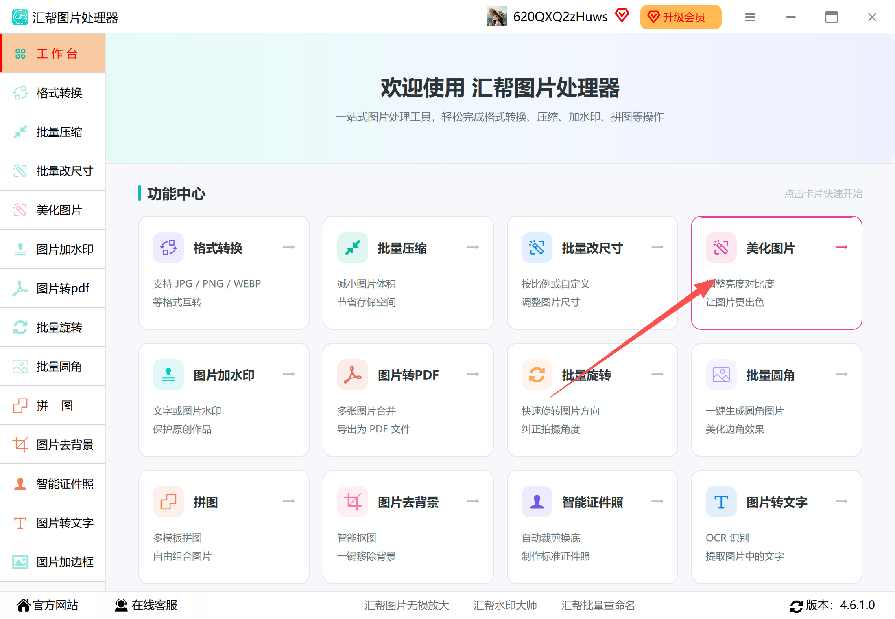Click the 拼图 card icon
The height and width of the screenshot is (619, 895).
(x=168, y=502)
